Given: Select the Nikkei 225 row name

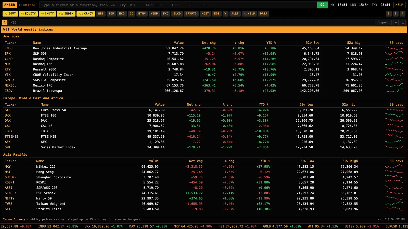Looking at the screenshot, I should click(46, 167).
